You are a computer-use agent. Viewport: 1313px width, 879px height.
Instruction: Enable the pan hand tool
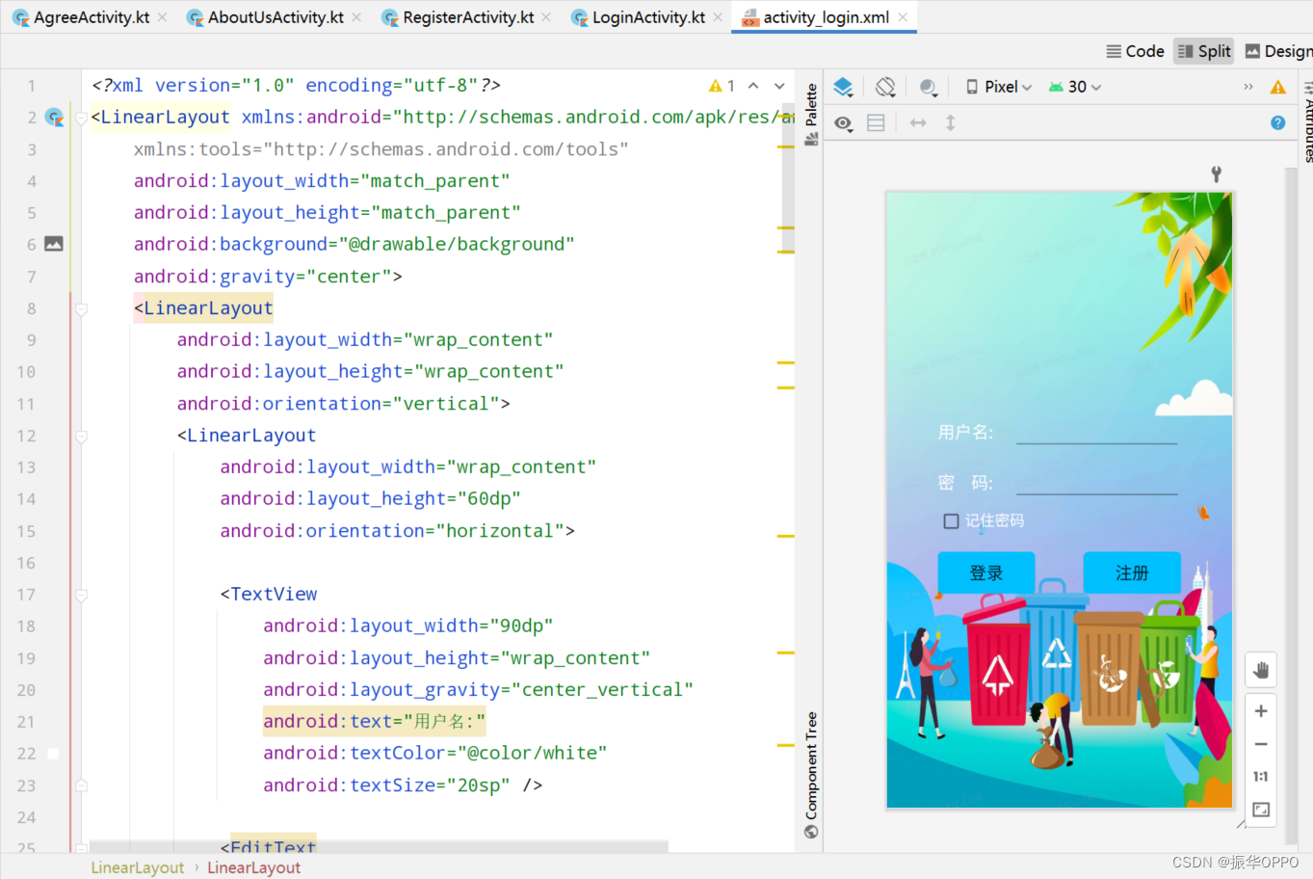point(1261,670)
